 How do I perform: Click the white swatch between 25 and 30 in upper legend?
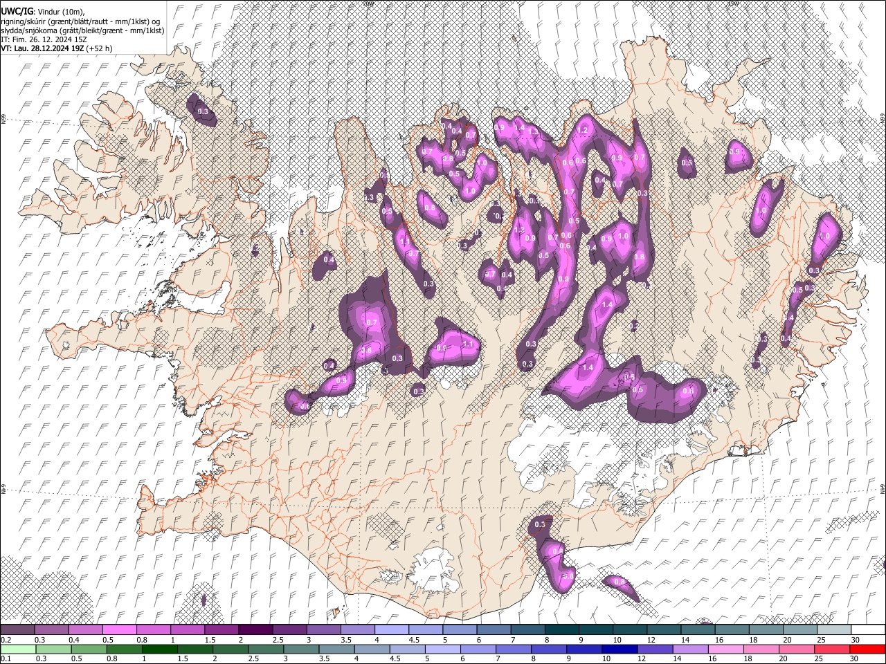(834, 629)
